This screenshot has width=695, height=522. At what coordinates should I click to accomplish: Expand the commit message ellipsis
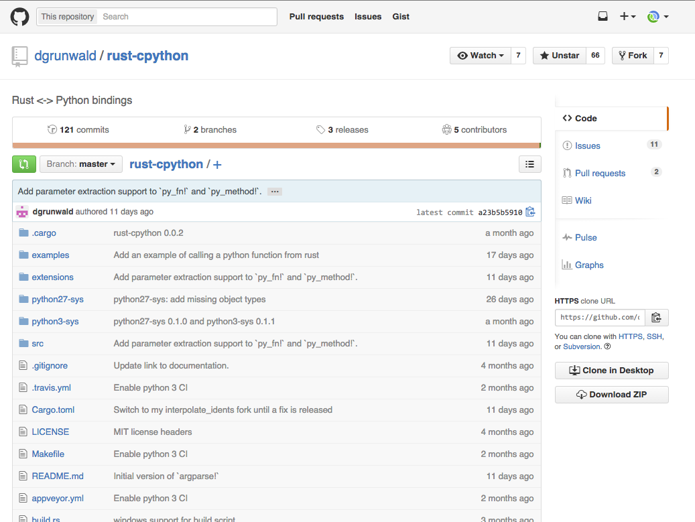(274, 192)
